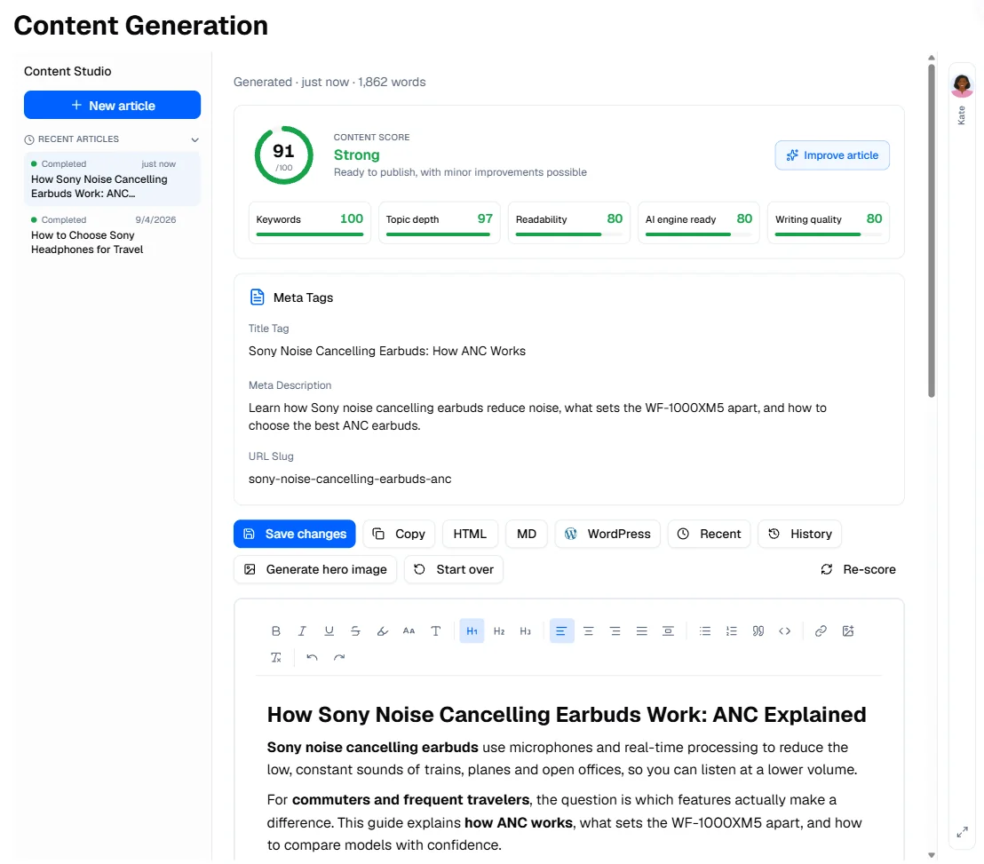Insert a bulleted list
984x864 pixels.
(705, 630)
